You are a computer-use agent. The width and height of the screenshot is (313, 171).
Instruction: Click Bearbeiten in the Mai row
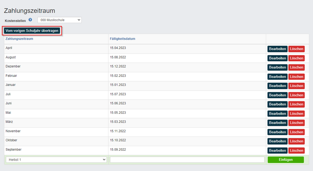(277, 114)
